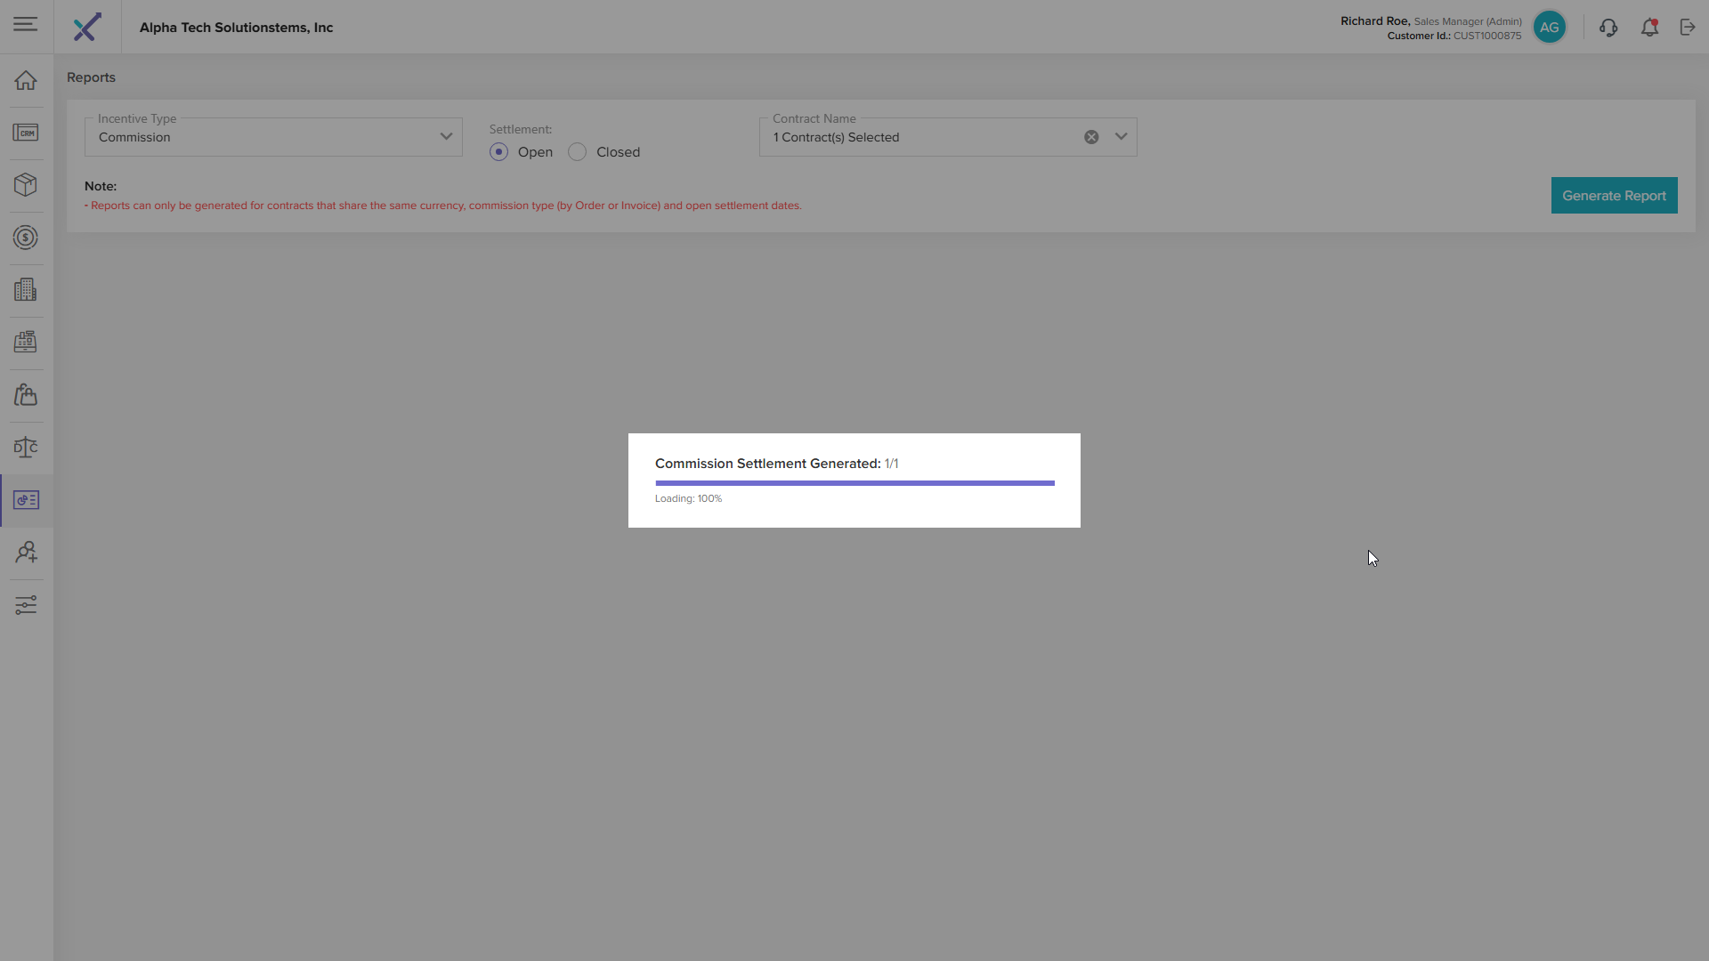Click the loading progress bar
This screenshot has height=961, width=1709.
[854, 483]
